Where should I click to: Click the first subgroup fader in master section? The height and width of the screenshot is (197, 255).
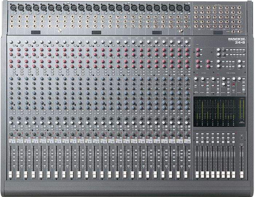[197, 174]
